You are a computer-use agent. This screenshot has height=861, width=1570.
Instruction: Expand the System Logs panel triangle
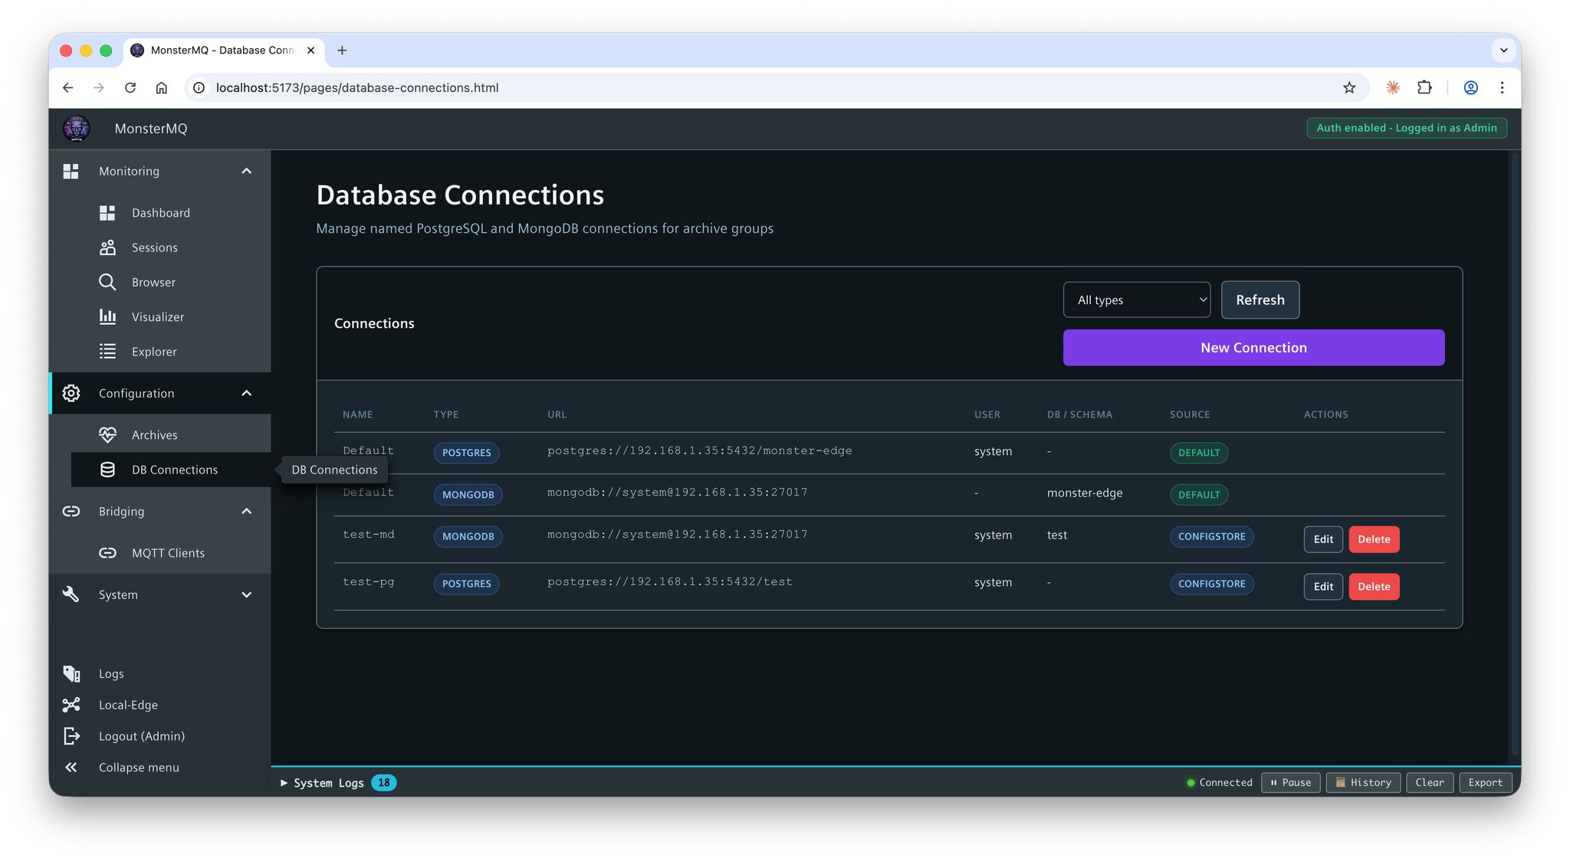284,782
